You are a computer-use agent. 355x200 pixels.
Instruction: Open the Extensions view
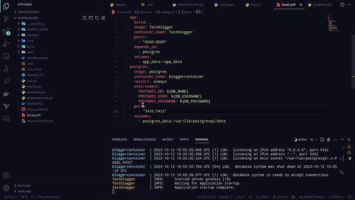6,31
